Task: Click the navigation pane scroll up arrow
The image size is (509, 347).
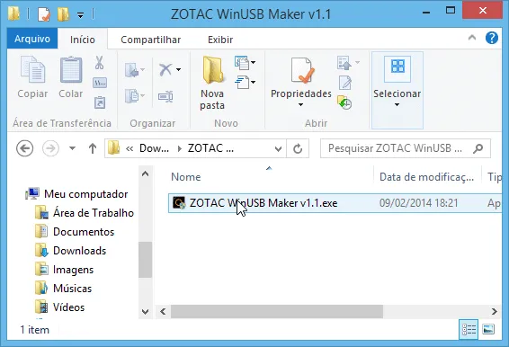Action: click(146, 173)
